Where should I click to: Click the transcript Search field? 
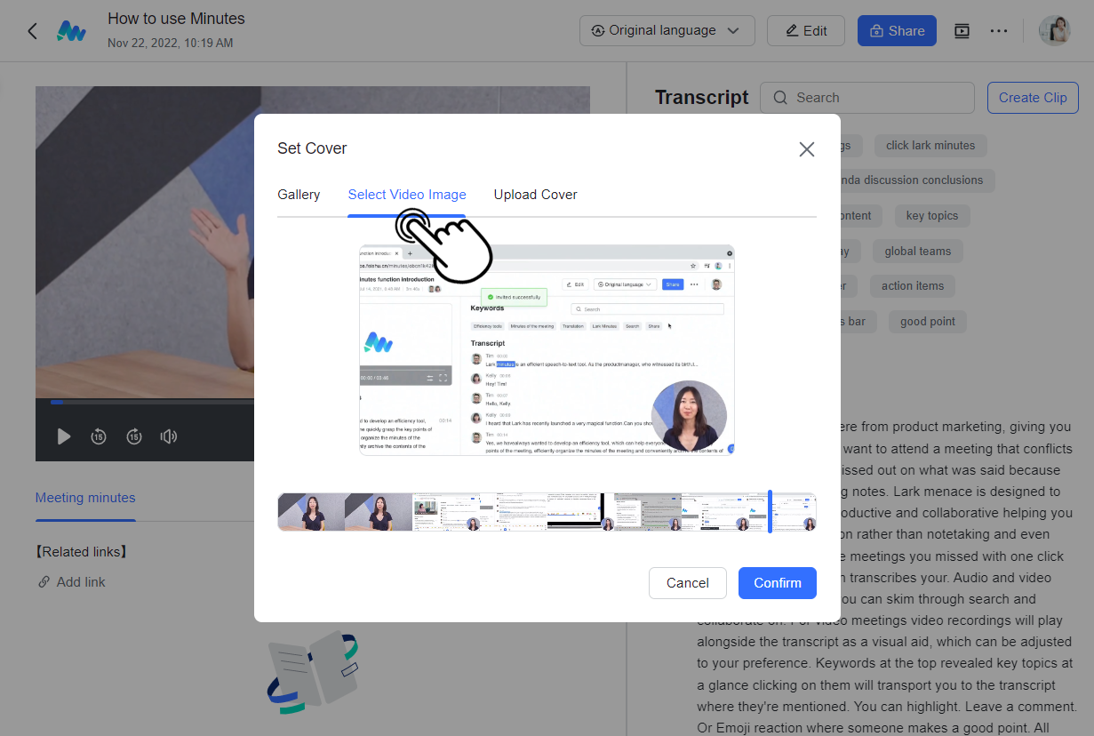click(x=867, y=98)
